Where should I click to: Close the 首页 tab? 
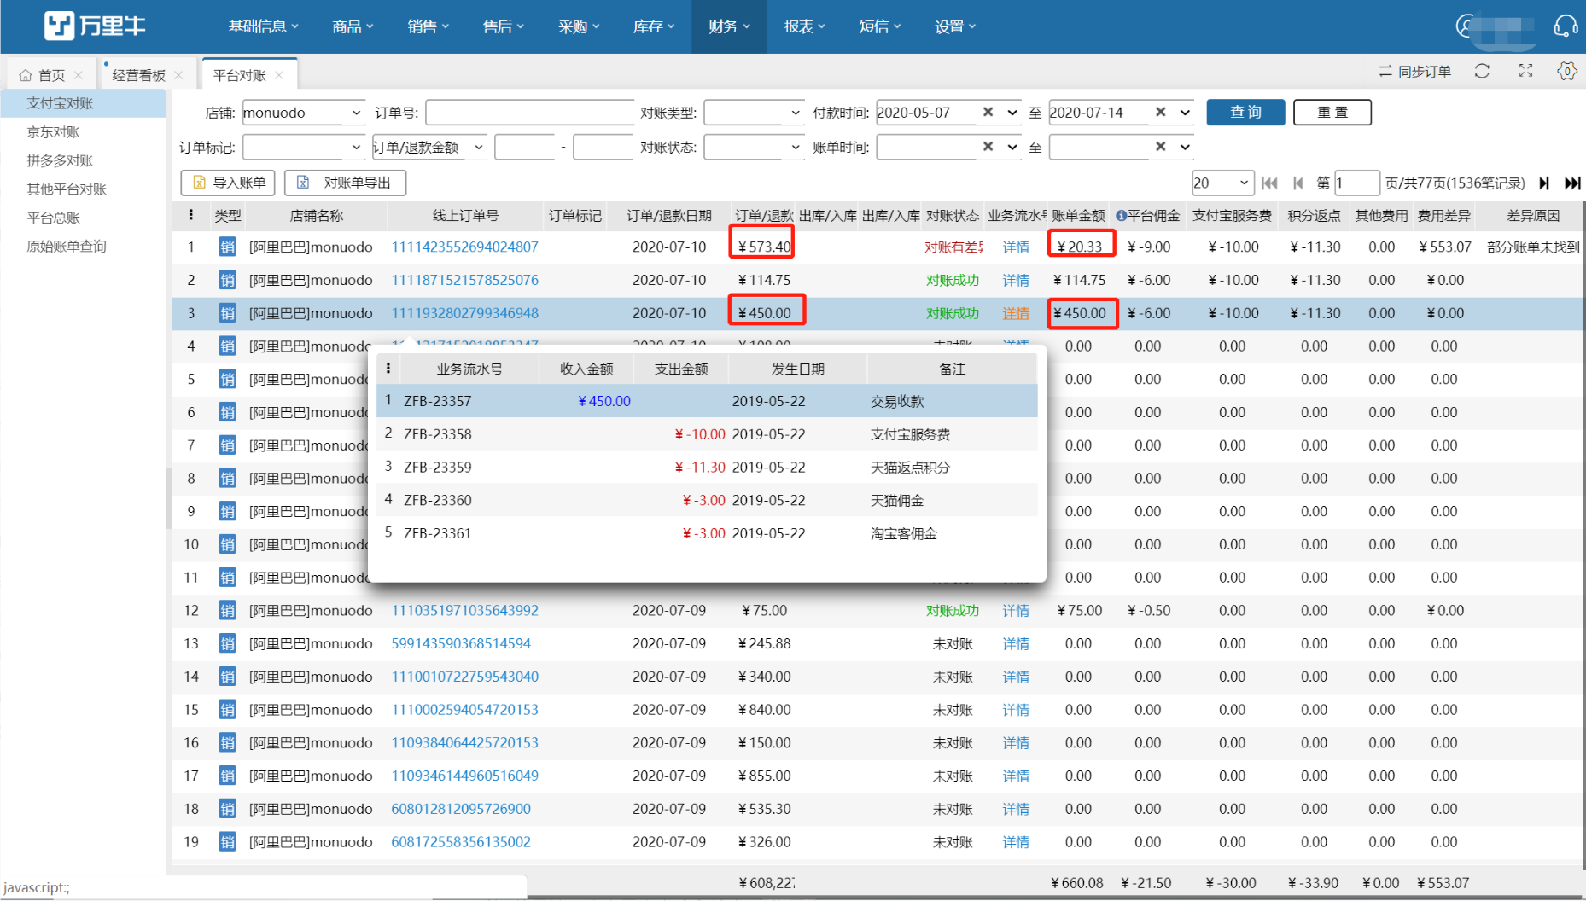79,75
